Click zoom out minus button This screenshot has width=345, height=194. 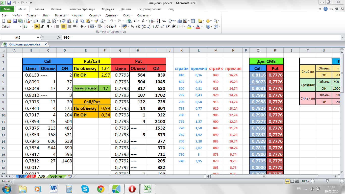point(313,181)
